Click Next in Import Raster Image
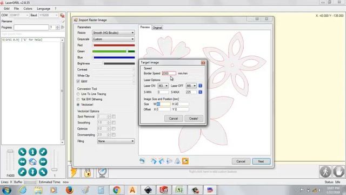The image size is (346, 195). tap(261, 161)
